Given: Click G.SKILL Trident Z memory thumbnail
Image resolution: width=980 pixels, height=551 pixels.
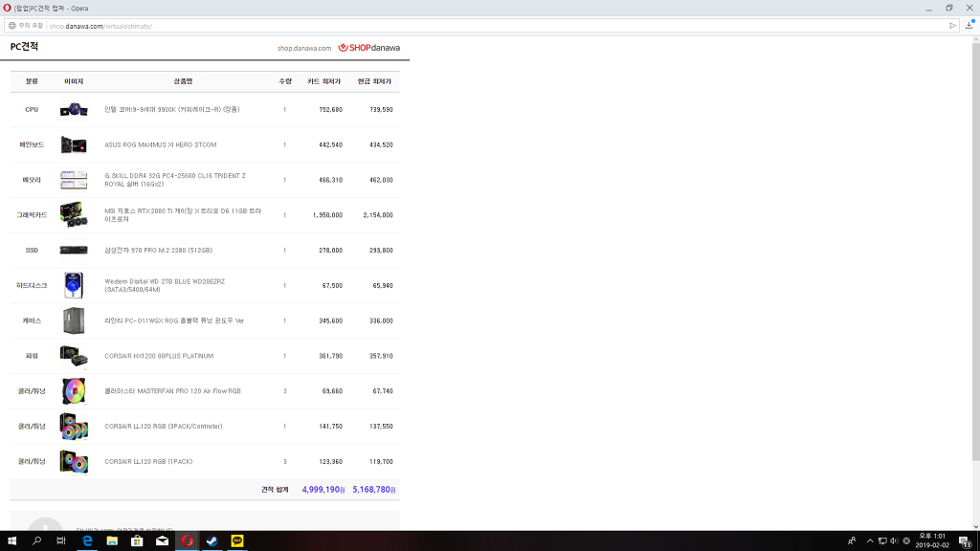Looking at the screenshot, I should tap(74, 180).
